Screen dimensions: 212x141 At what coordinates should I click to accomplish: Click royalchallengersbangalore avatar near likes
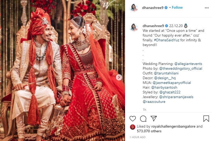coord(132,127)
